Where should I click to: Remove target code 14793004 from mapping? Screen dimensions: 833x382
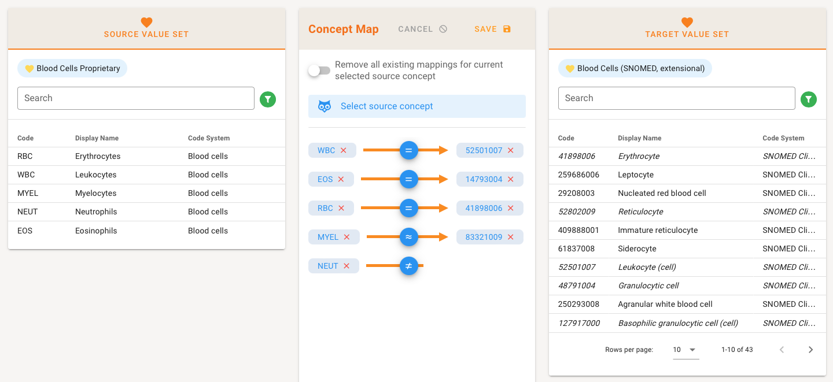pyautogui.click(x=510, y=179)
